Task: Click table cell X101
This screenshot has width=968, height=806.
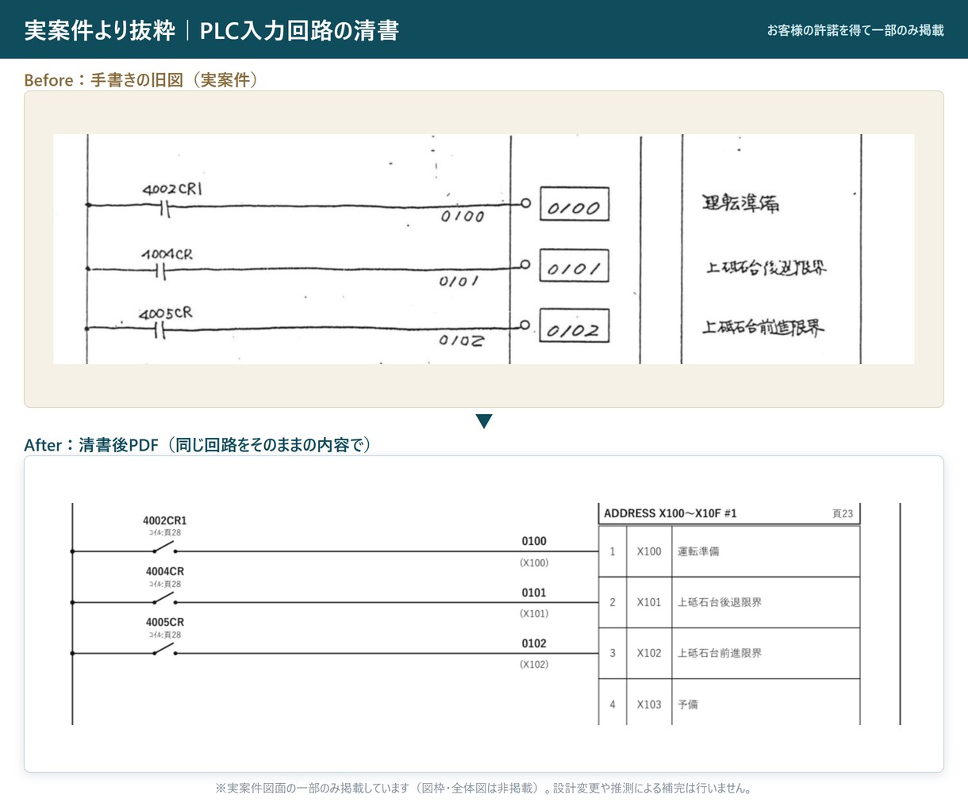Action: coord(649,602)
